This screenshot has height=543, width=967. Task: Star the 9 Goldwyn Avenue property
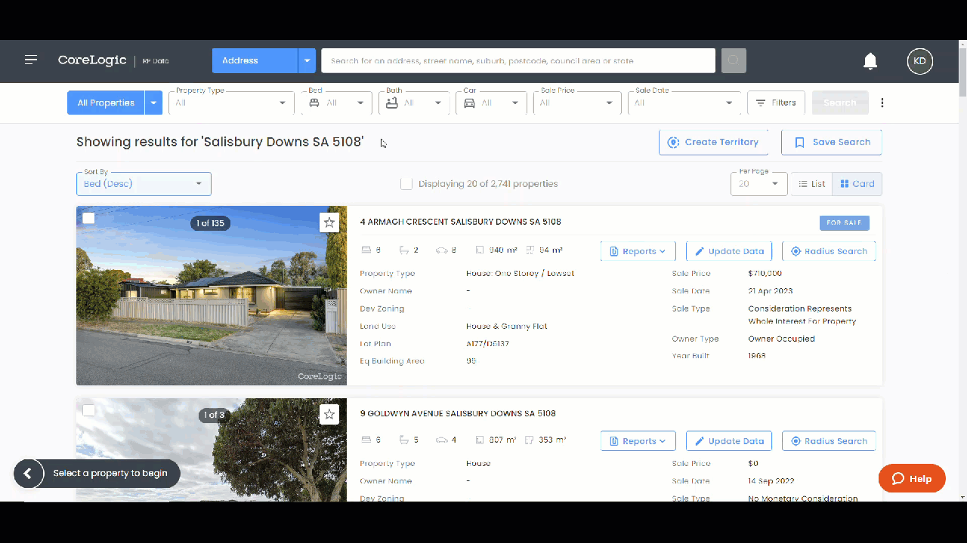[329, 414]
